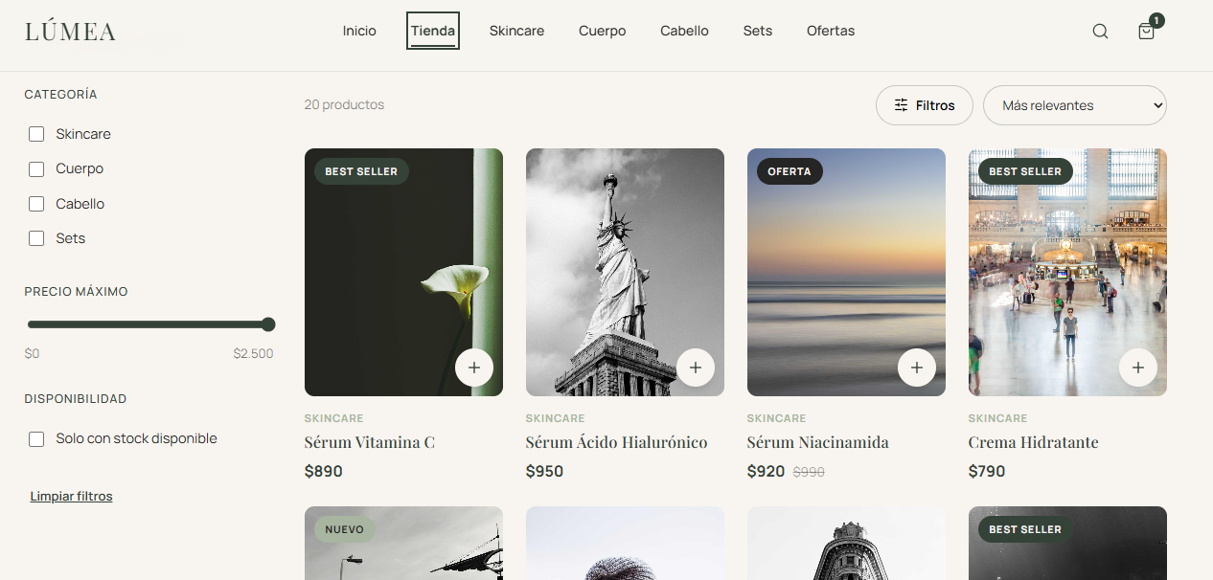
Task: Click the Sérum Ácido Hialurónico product title
Action: [617, 442]
